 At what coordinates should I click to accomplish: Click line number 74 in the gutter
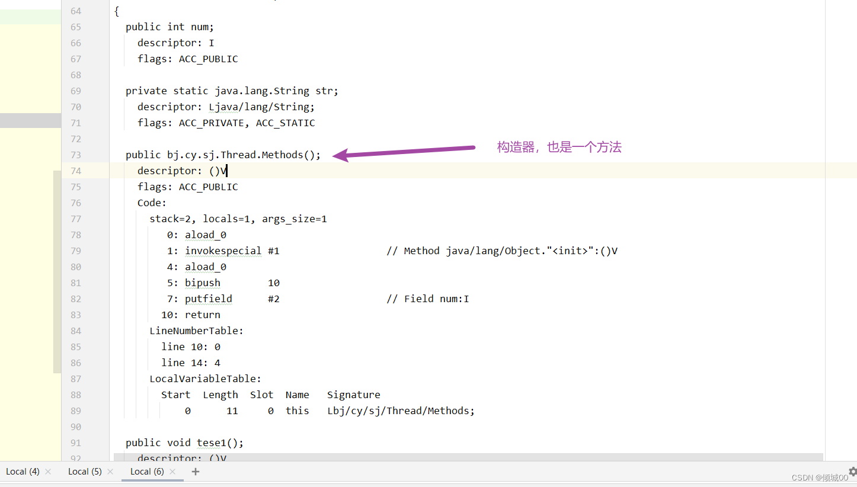coord(75,171)
